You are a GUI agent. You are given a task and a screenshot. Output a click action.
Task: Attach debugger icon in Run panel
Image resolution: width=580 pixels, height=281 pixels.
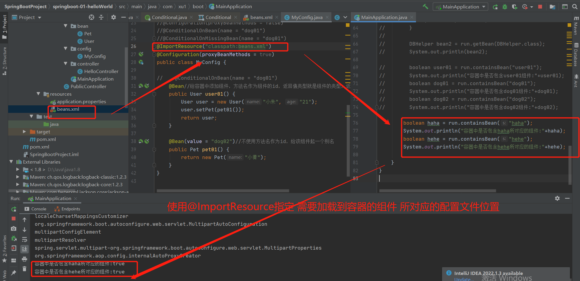[14, 238]
